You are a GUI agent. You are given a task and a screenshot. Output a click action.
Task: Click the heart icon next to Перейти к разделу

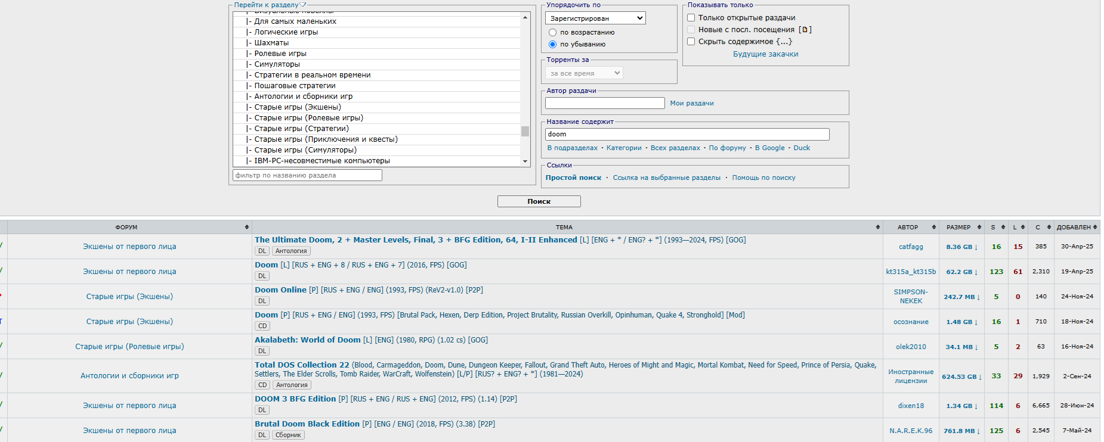(303, 5)
